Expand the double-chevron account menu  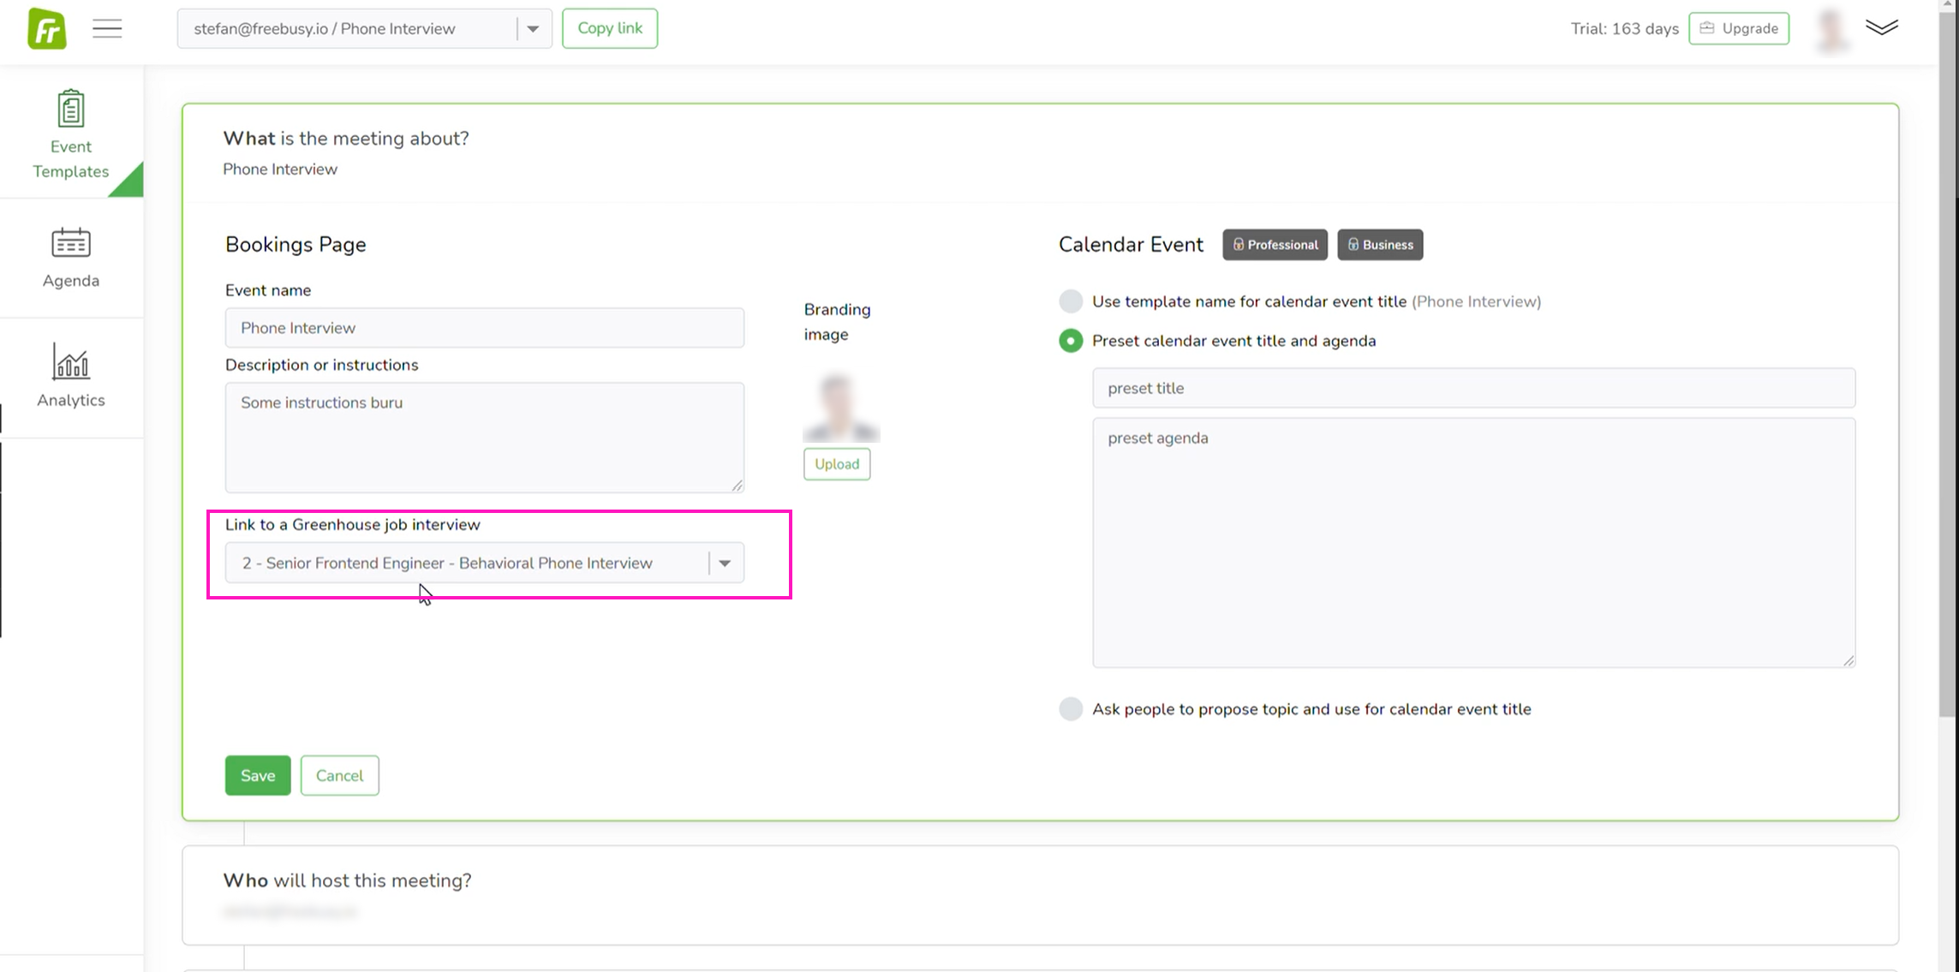pyautogui.click(x=1881, y=28)
